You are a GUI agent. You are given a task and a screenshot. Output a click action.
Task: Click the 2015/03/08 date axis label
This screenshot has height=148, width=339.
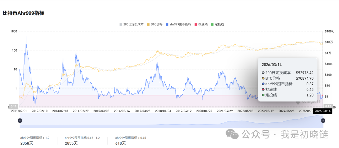pos(101,111)
